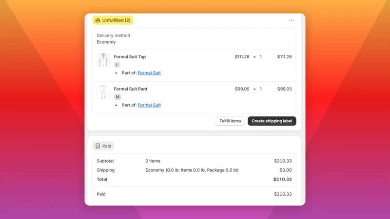
Task: Click the Unfulfilled (2) status badge
Action: pyautogui.click(x=113, y=20)
